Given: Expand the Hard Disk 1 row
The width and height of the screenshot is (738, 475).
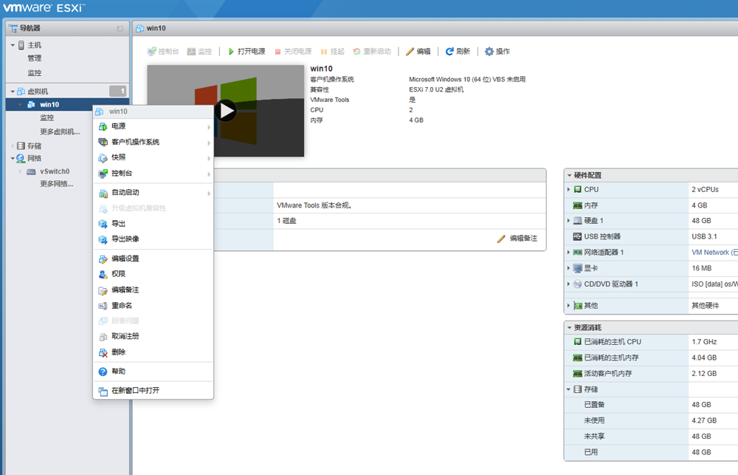Looking at the screenshot, I should (568, 221).
